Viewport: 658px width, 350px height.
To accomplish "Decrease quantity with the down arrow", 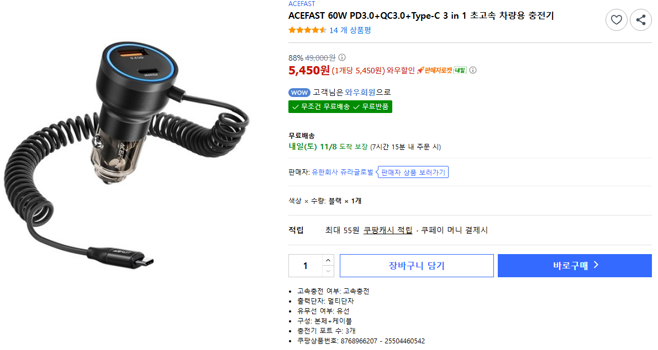I will [328, 271].
